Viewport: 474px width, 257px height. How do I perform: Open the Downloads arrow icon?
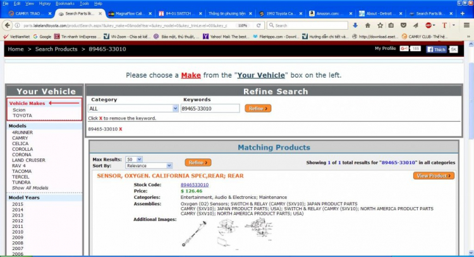tap(355, 25)
